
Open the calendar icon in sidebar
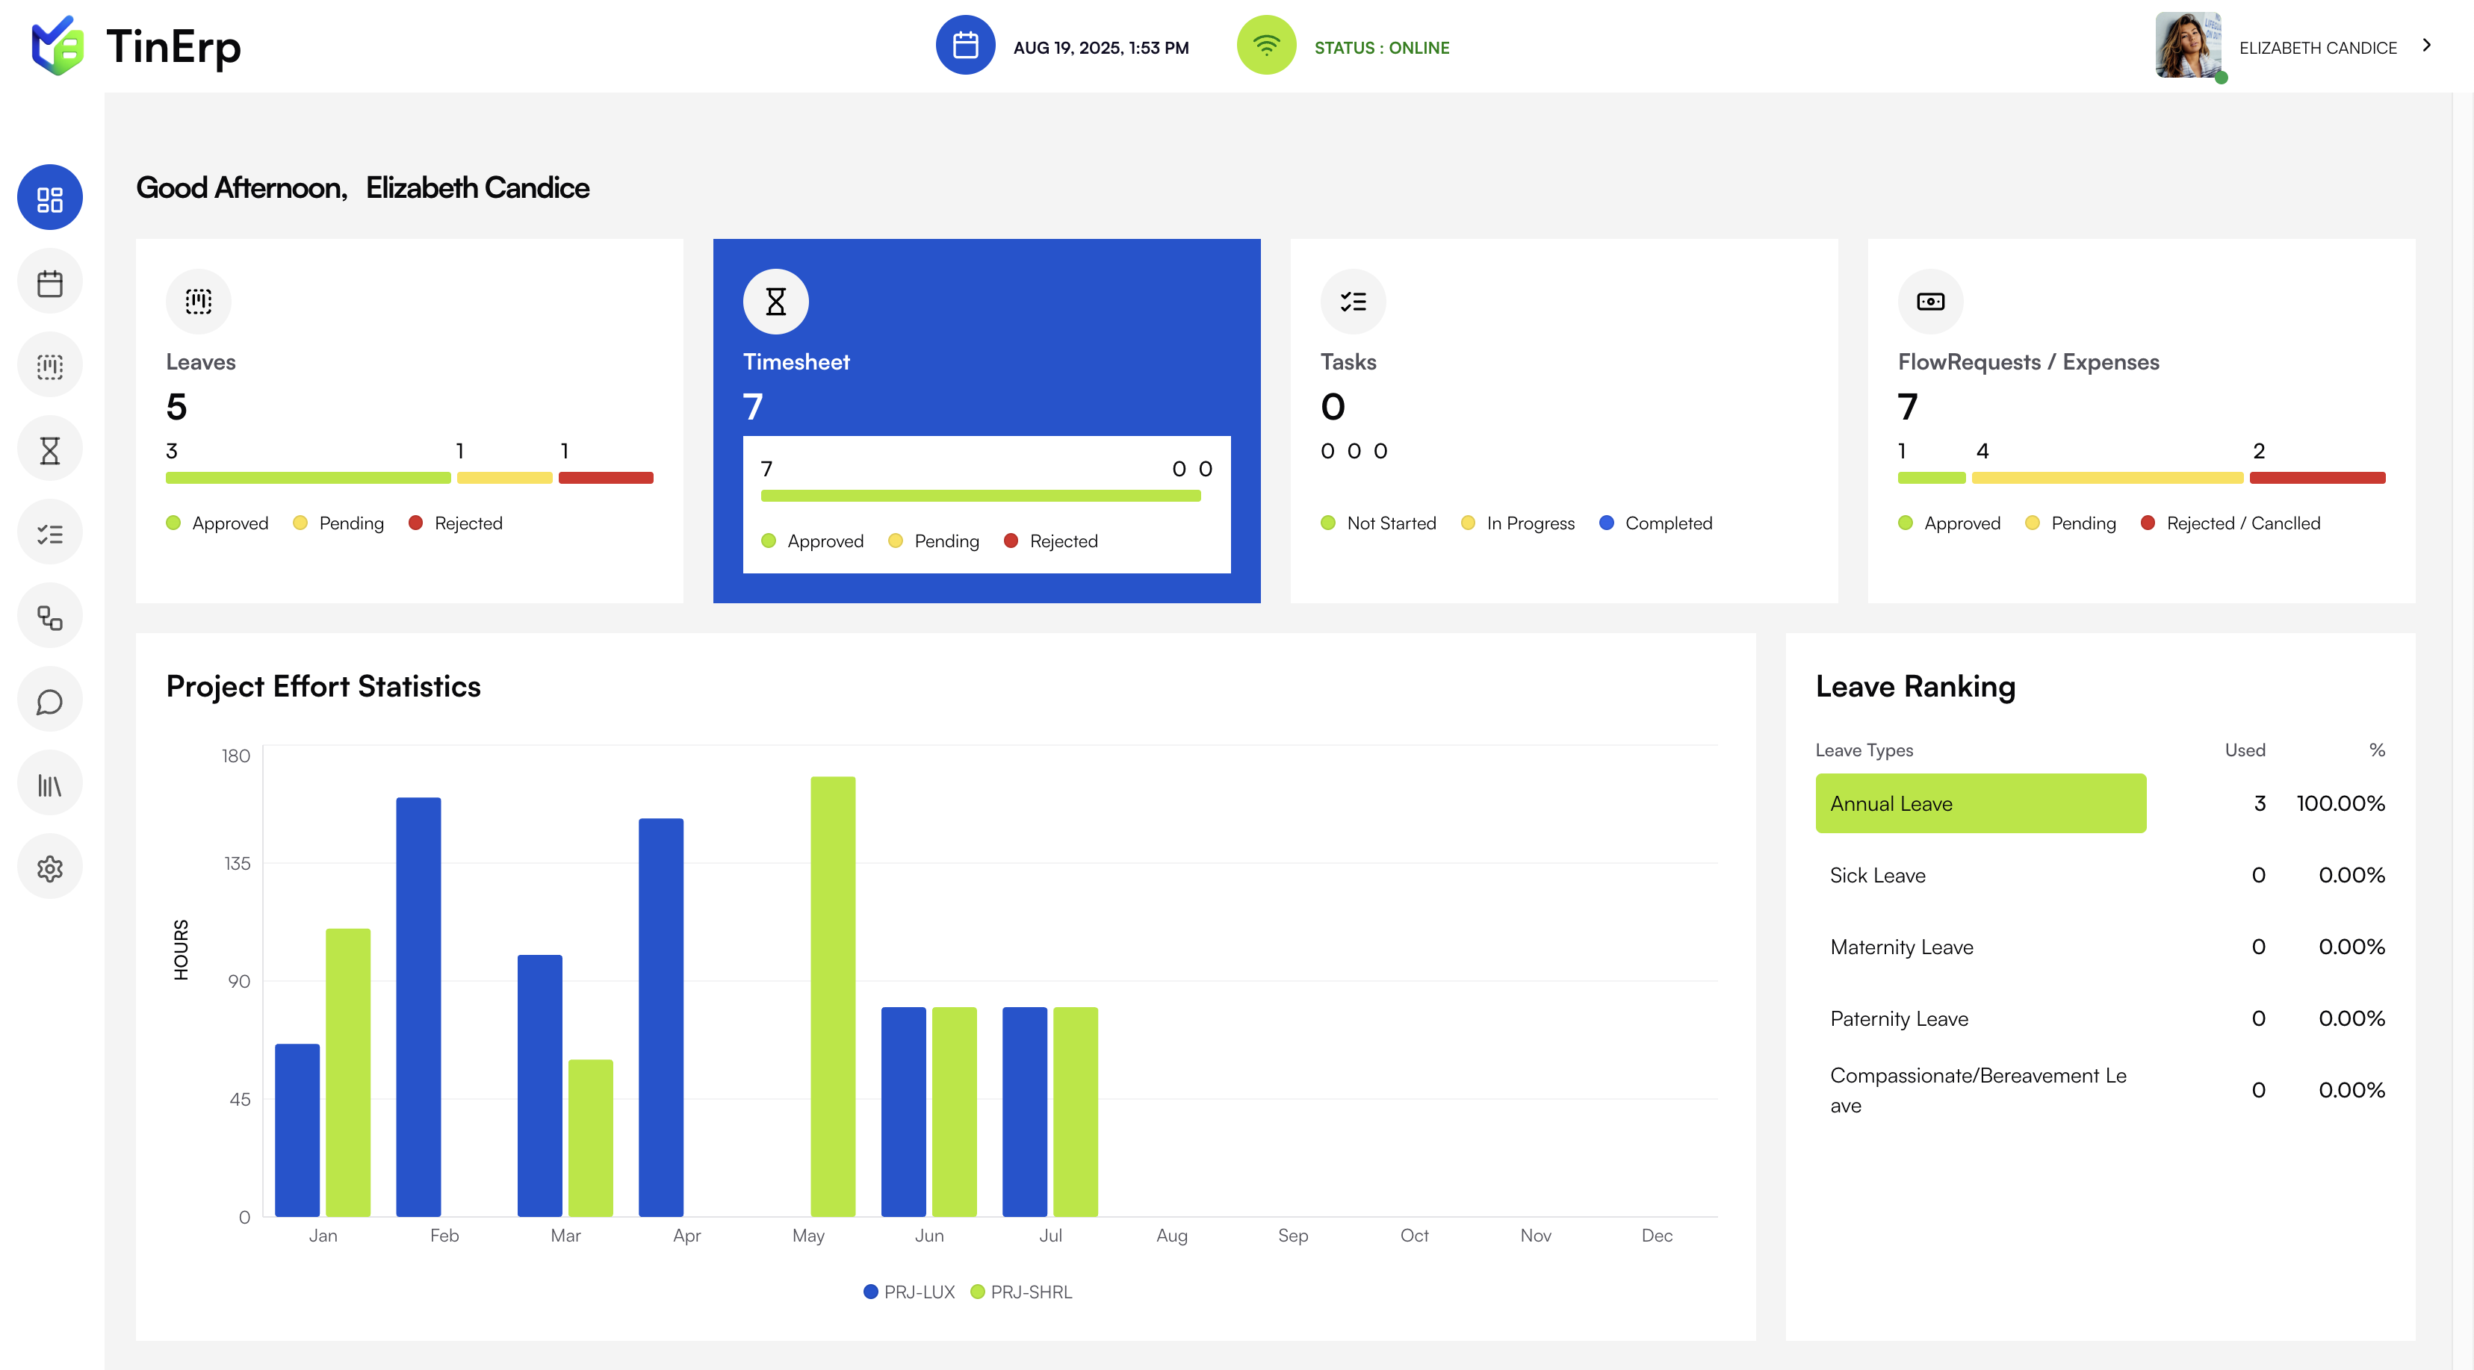pyautogui.click(x=50, y=282)
